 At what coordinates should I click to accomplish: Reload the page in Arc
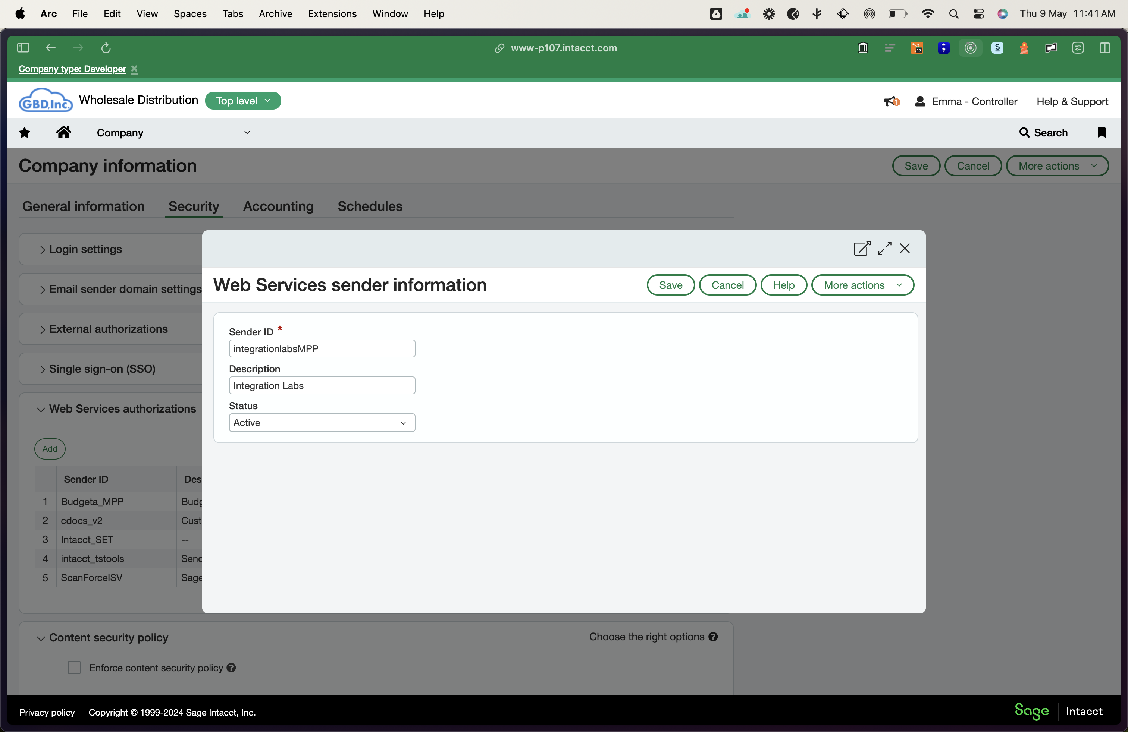[106, 48]
